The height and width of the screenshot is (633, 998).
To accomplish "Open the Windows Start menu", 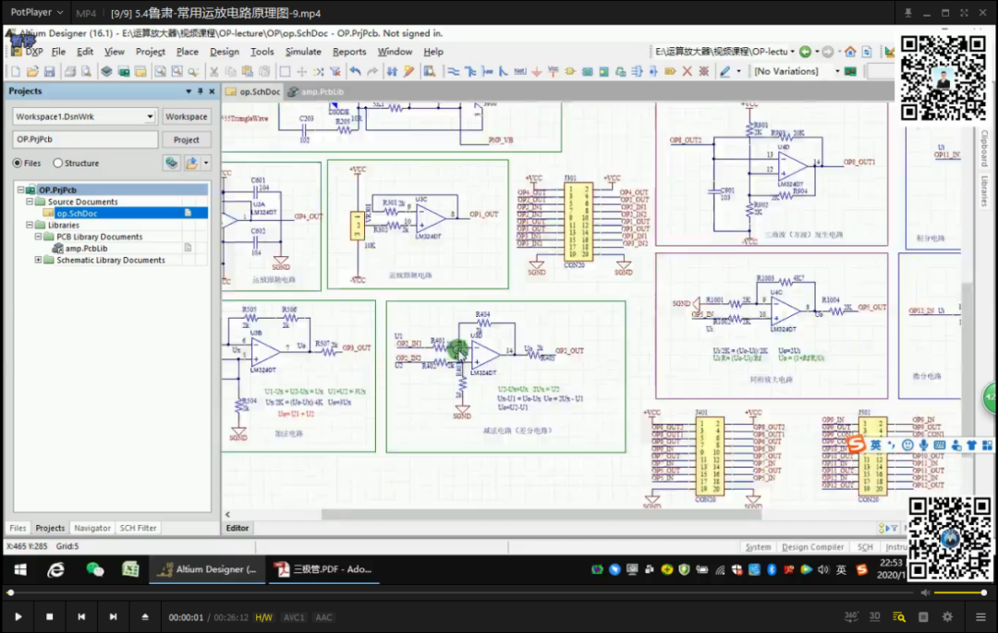I will click(20, 569).
